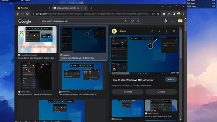Open more options in the Lifewire preview panel
The height and width of the screenshot is (122, 217).
166,31
